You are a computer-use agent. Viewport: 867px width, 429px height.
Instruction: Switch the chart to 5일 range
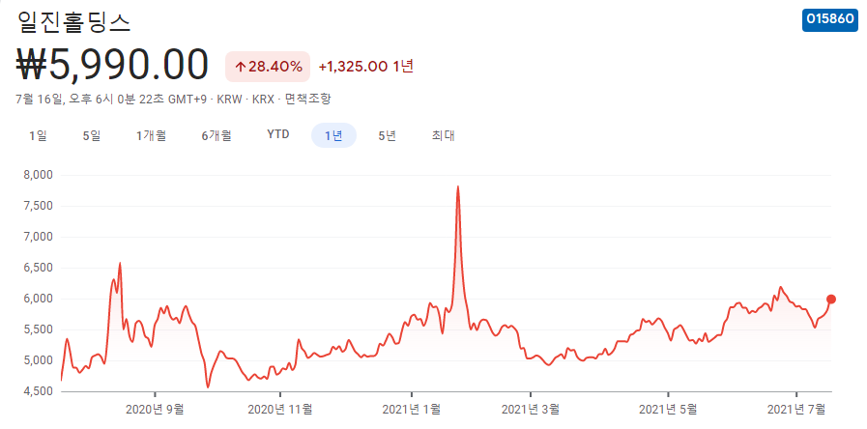(x=92, y=135)
